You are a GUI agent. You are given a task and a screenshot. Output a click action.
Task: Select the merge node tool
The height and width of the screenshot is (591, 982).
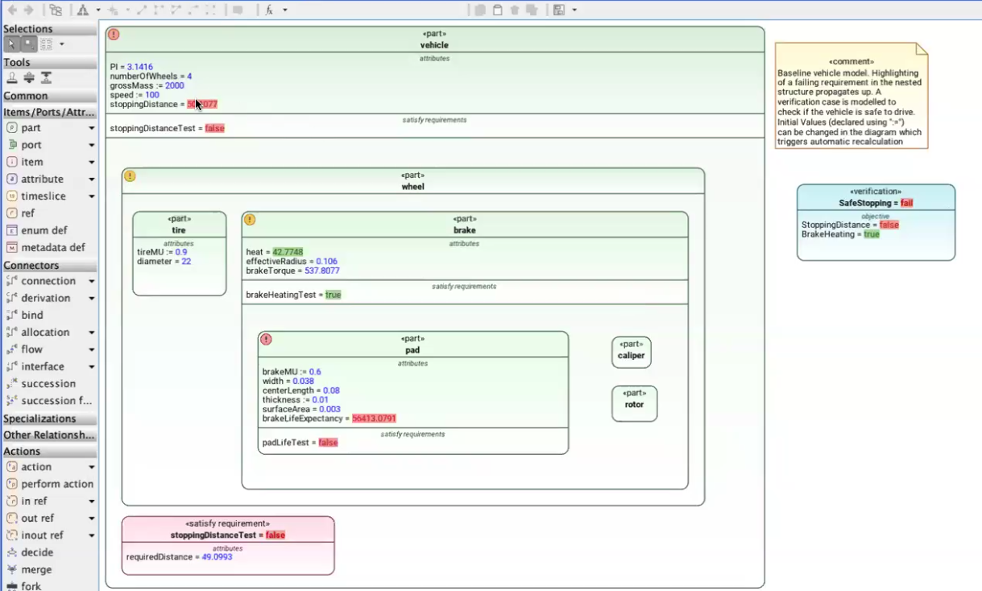click(x=36, y=569)
